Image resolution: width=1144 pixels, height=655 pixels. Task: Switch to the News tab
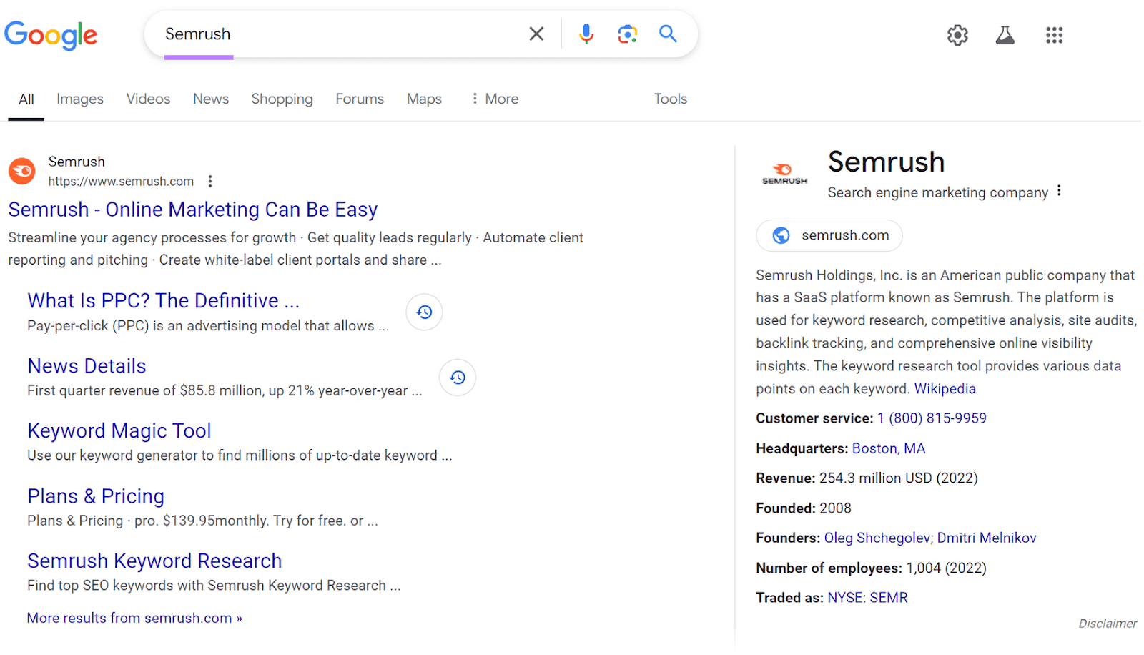point(210,99)
